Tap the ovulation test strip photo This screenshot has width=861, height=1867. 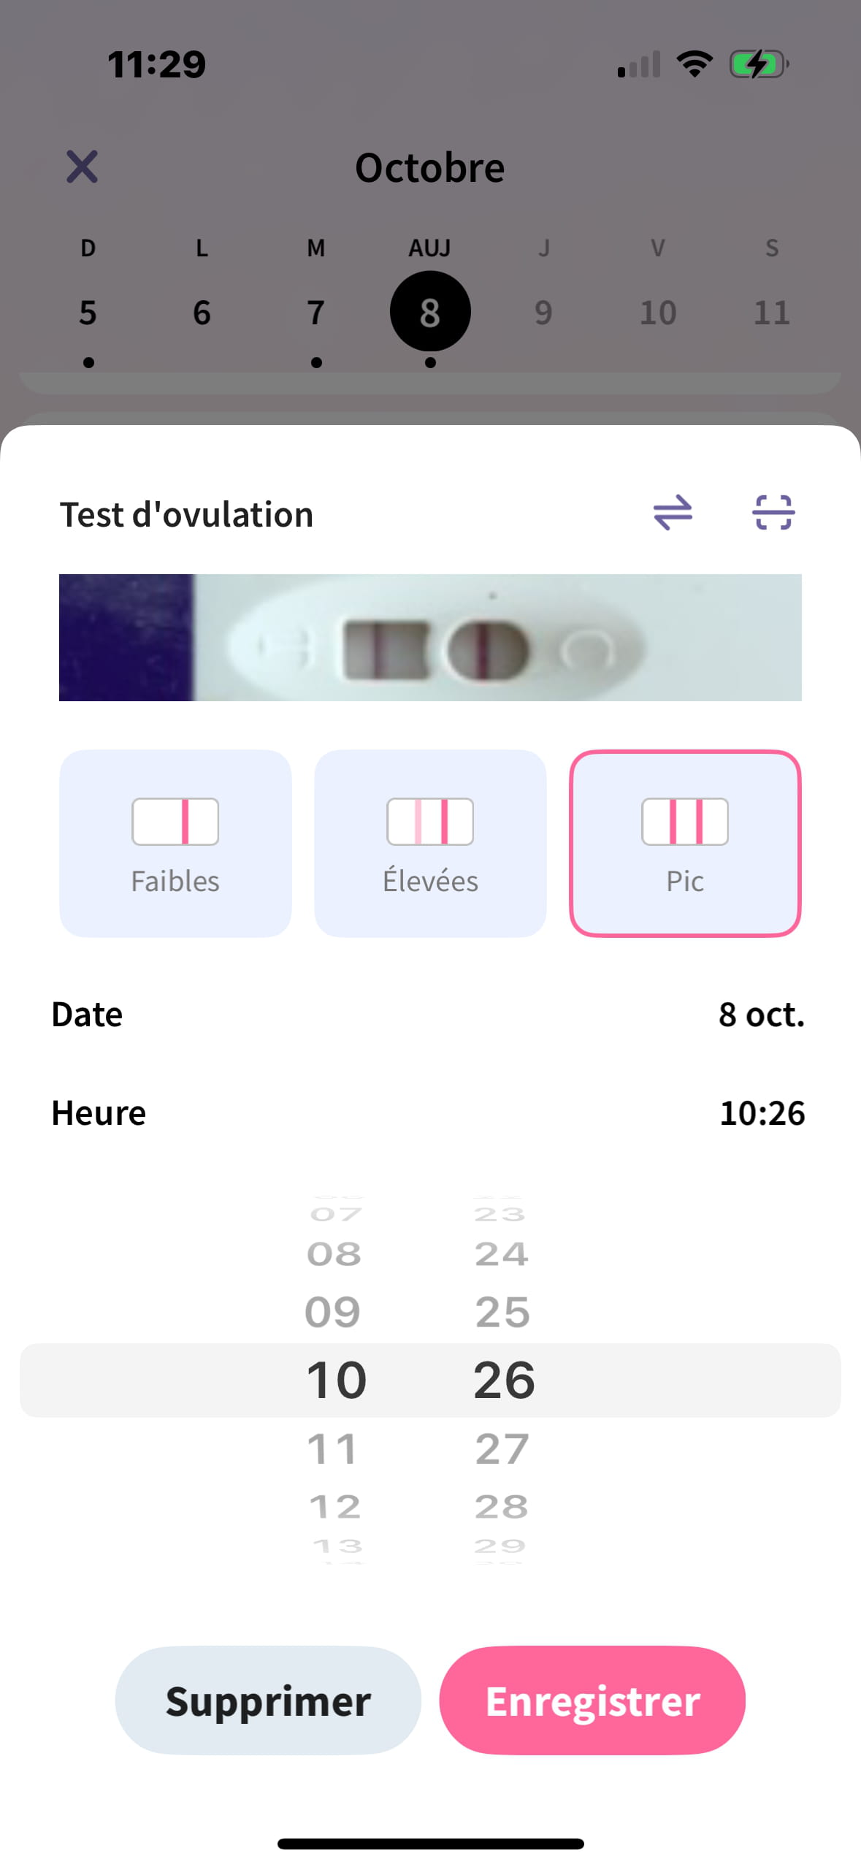pyautogui.click(x=430, y=638)
